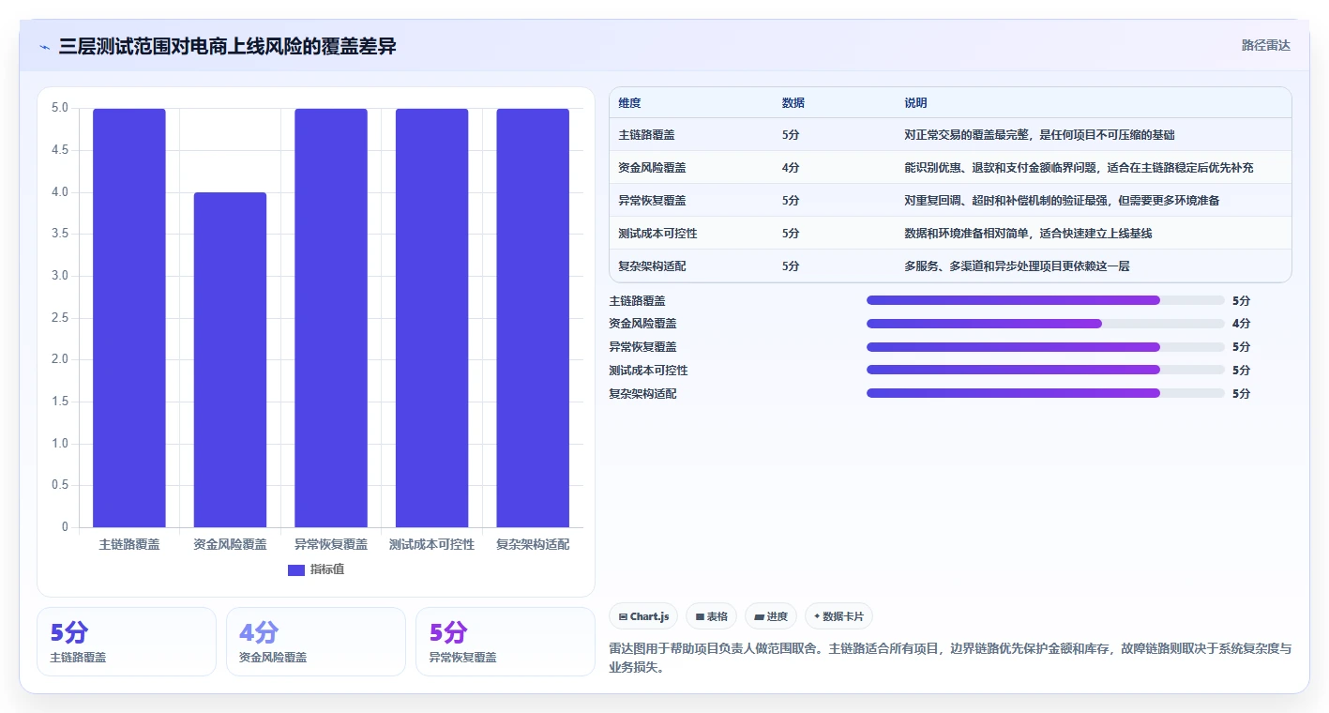Open the 5分 主链路覆盖 data card

coord(127,642)
